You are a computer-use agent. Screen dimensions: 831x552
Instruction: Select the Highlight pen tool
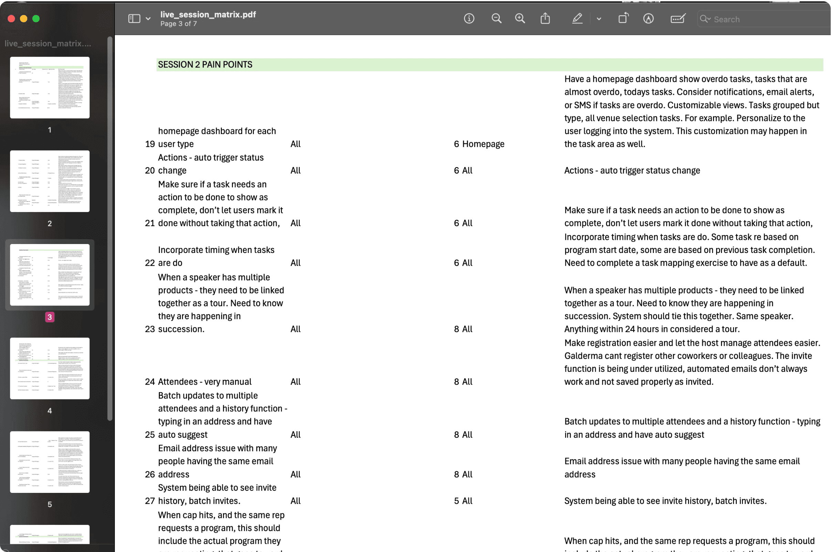[x=577, y=18]
